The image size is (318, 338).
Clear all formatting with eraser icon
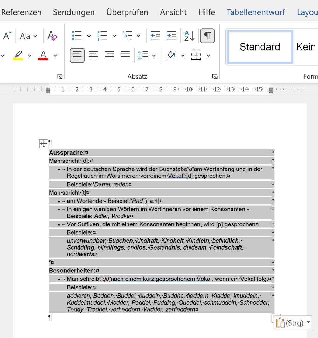click(x=52, y=36)
